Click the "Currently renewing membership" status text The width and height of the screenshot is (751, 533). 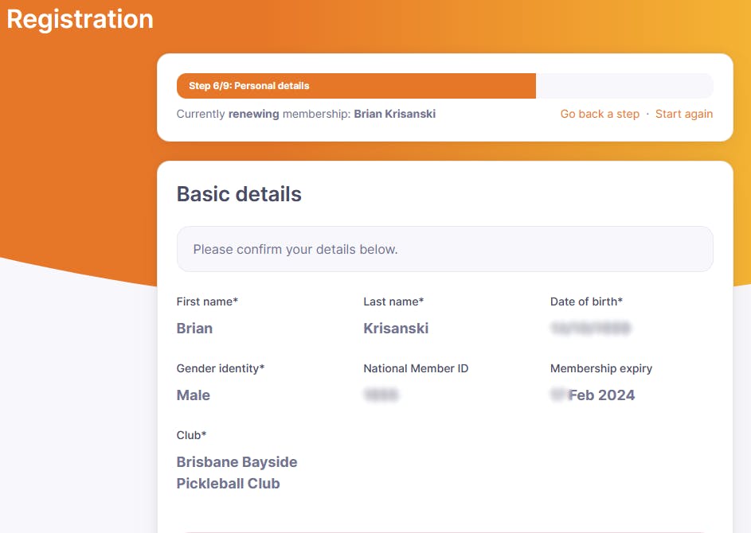306,114
